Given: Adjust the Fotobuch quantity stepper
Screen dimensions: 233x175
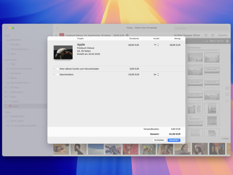Looking at the screenshot, I should [158, 45].
